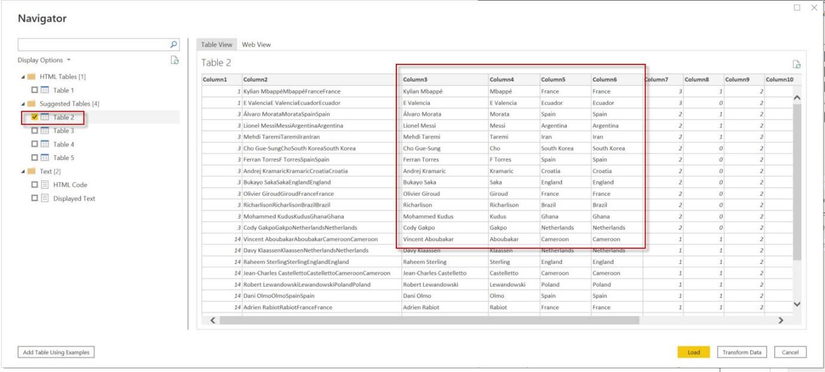Select the Column1 header
The image size is (825, 372).
pos(221,79)
